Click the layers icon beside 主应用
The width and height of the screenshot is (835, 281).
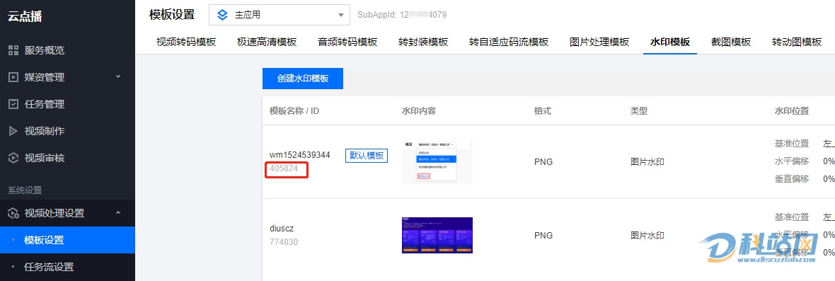click(223, 16)
